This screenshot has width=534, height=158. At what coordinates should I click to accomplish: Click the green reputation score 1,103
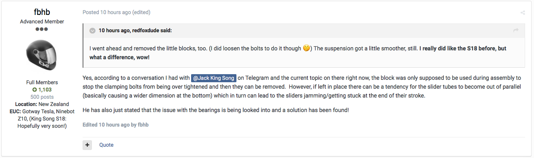[x=45, y=89]
